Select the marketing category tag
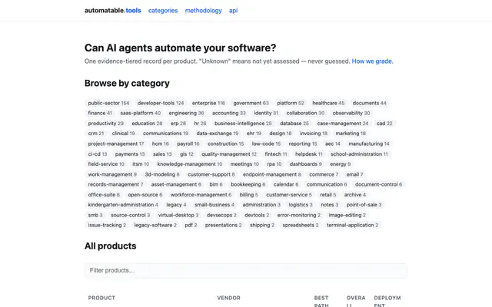The image size is (492, 307). [x=351, y=134]
